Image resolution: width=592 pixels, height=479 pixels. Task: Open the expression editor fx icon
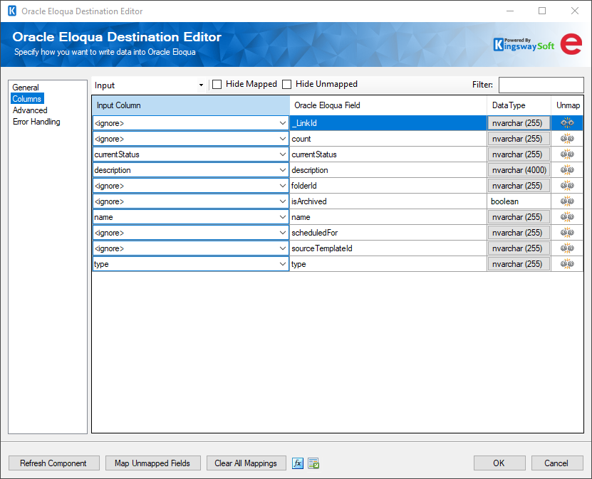tap(298, 463)
